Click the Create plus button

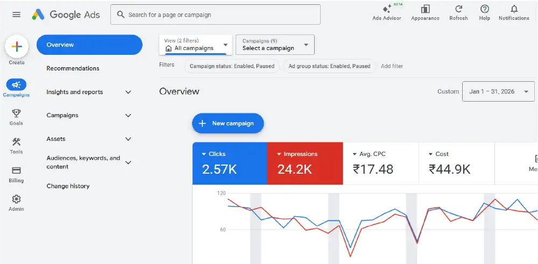tap(17, 47)
